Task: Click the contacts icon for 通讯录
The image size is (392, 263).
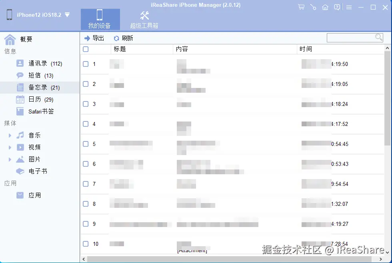Action: click(x=20, y=63)
